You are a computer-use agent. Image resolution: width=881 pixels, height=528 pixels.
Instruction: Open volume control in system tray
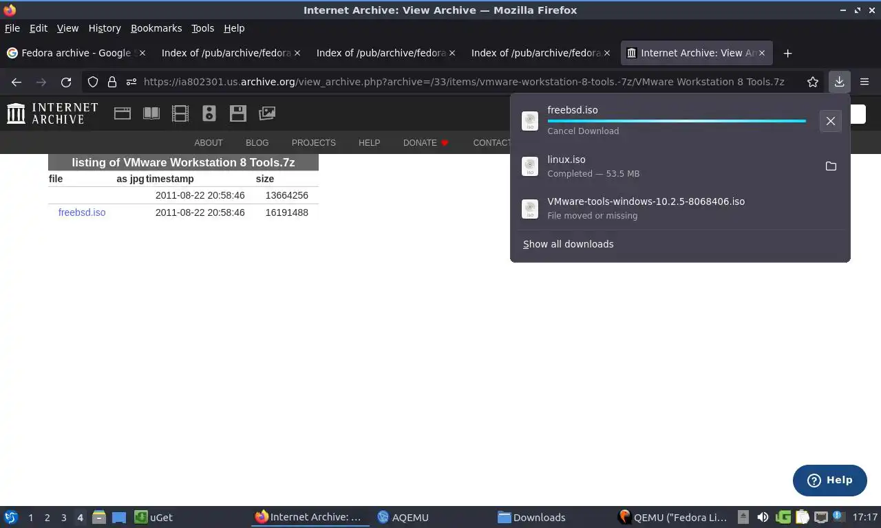[x=763, y=517]
